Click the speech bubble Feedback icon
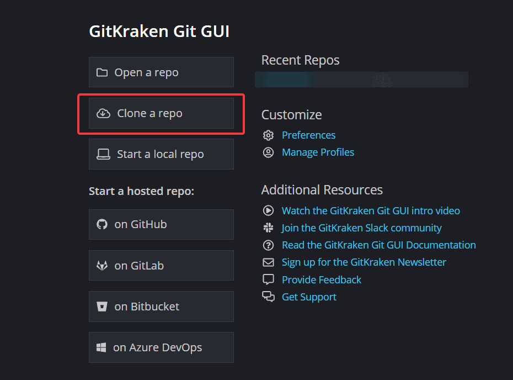The image size is (513, 380). point(268,279)
